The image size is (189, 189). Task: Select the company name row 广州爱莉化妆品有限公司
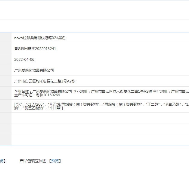coord(34,70)
